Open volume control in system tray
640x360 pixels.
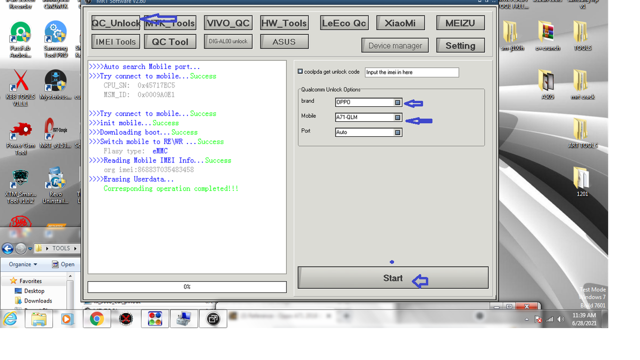[x=560, y=319]
